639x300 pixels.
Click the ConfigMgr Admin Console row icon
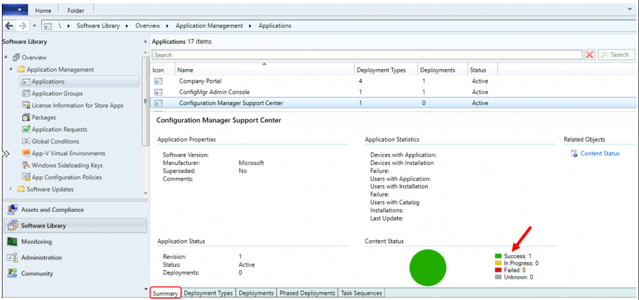[159, 92]
